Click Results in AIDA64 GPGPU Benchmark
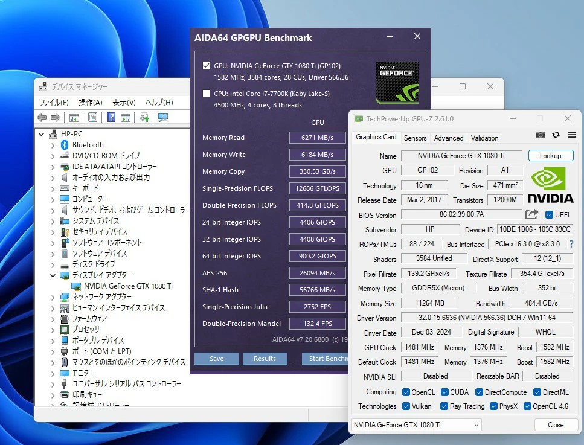 265,359
